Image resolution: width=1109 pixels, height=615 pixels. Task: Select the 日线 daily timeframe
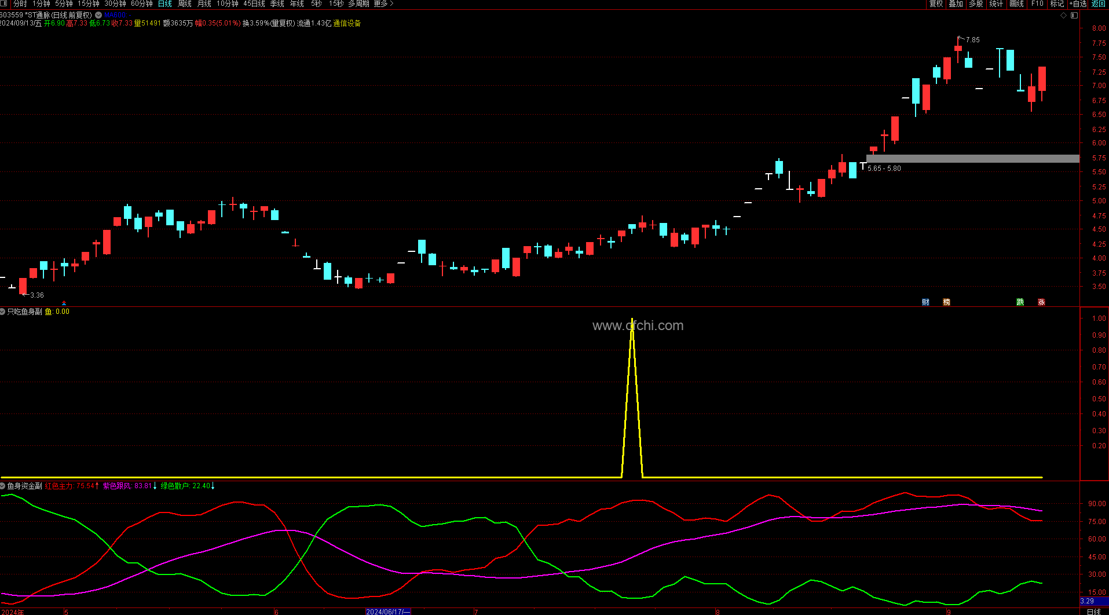coord(165,4)
